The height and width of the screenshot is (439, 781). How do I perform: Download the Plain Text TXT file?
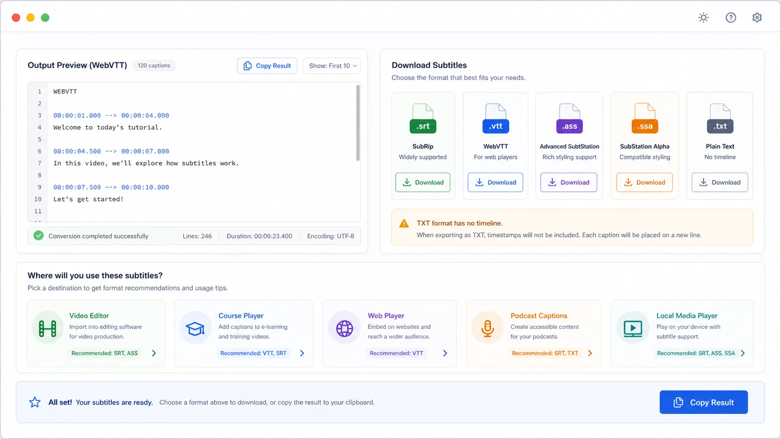tap(720, 182)
